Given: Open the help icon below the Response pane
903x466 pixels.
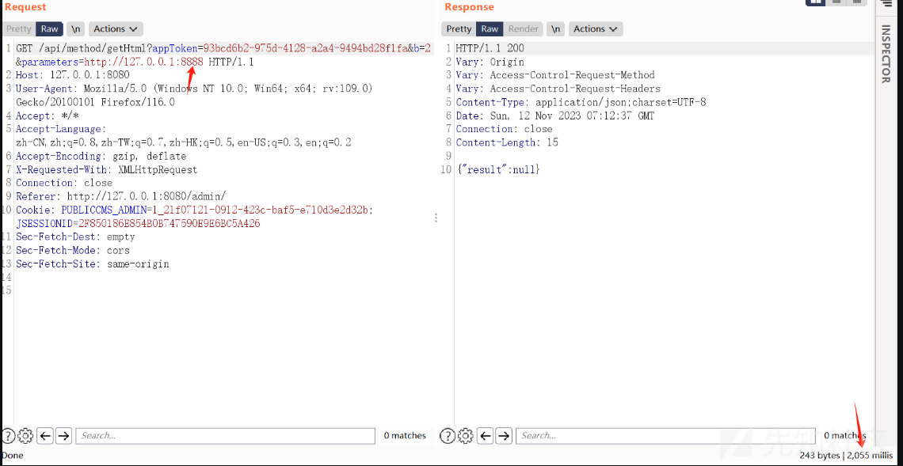Looking at the screenshot, I should (448, 435).
